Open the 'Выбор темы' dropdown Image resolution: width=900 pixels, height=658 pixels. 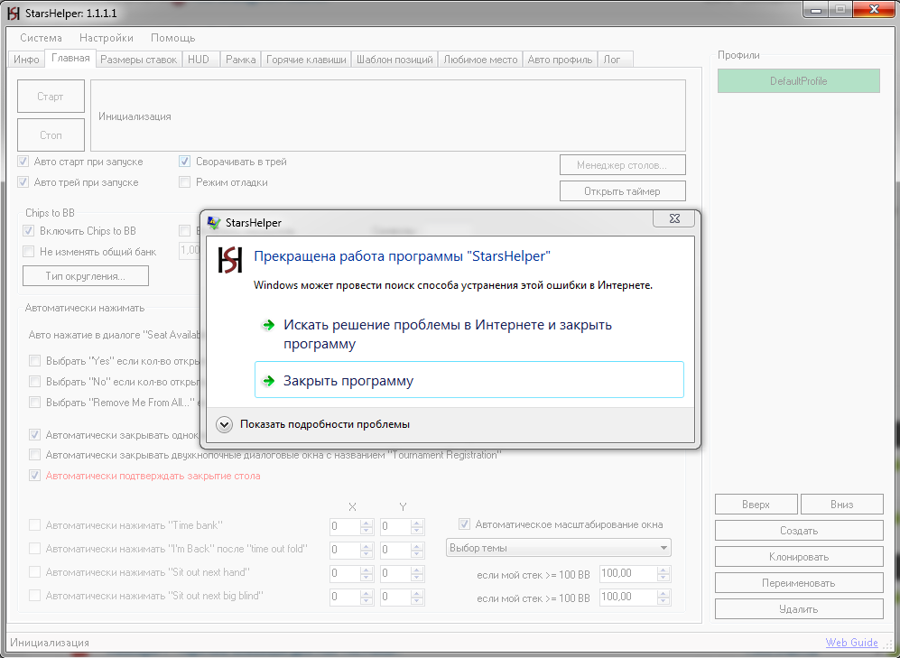[559, 548]
